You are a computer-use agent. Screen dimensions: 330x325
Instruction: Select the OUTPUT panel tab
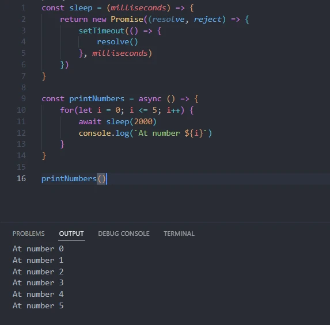pos(71,234)
